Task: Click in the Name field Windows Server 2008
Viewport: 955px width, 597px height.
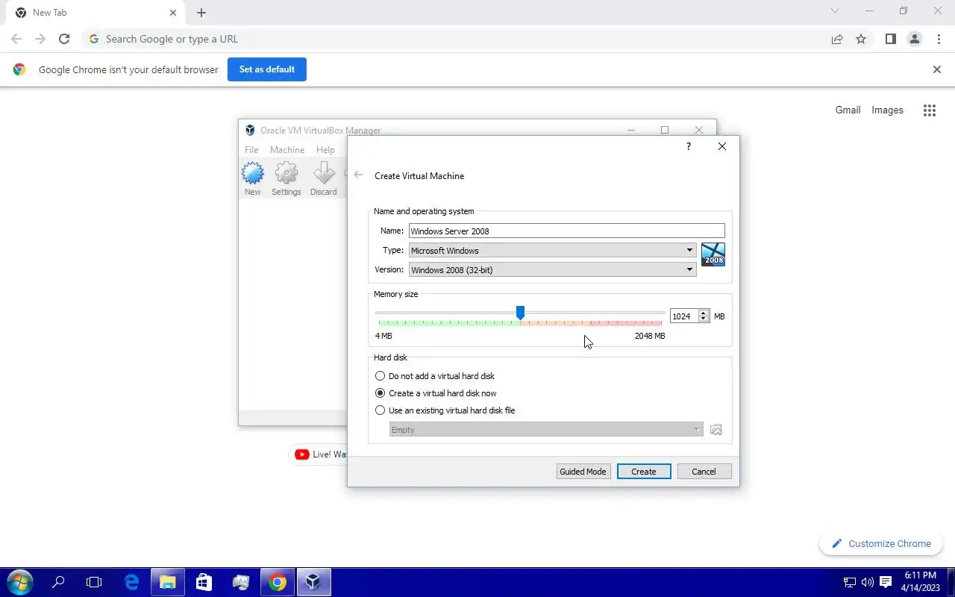Action: pos(567,231)
